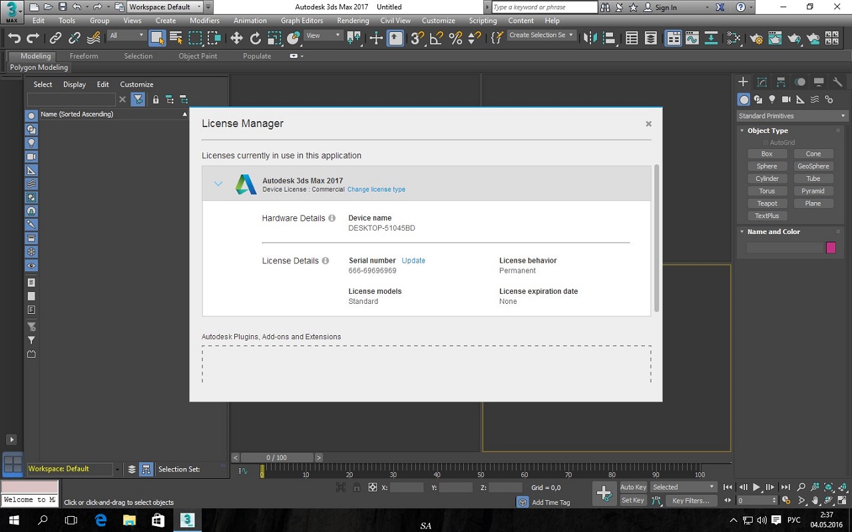
Task: Toggle the Angle Snap button
Action: 437,39
